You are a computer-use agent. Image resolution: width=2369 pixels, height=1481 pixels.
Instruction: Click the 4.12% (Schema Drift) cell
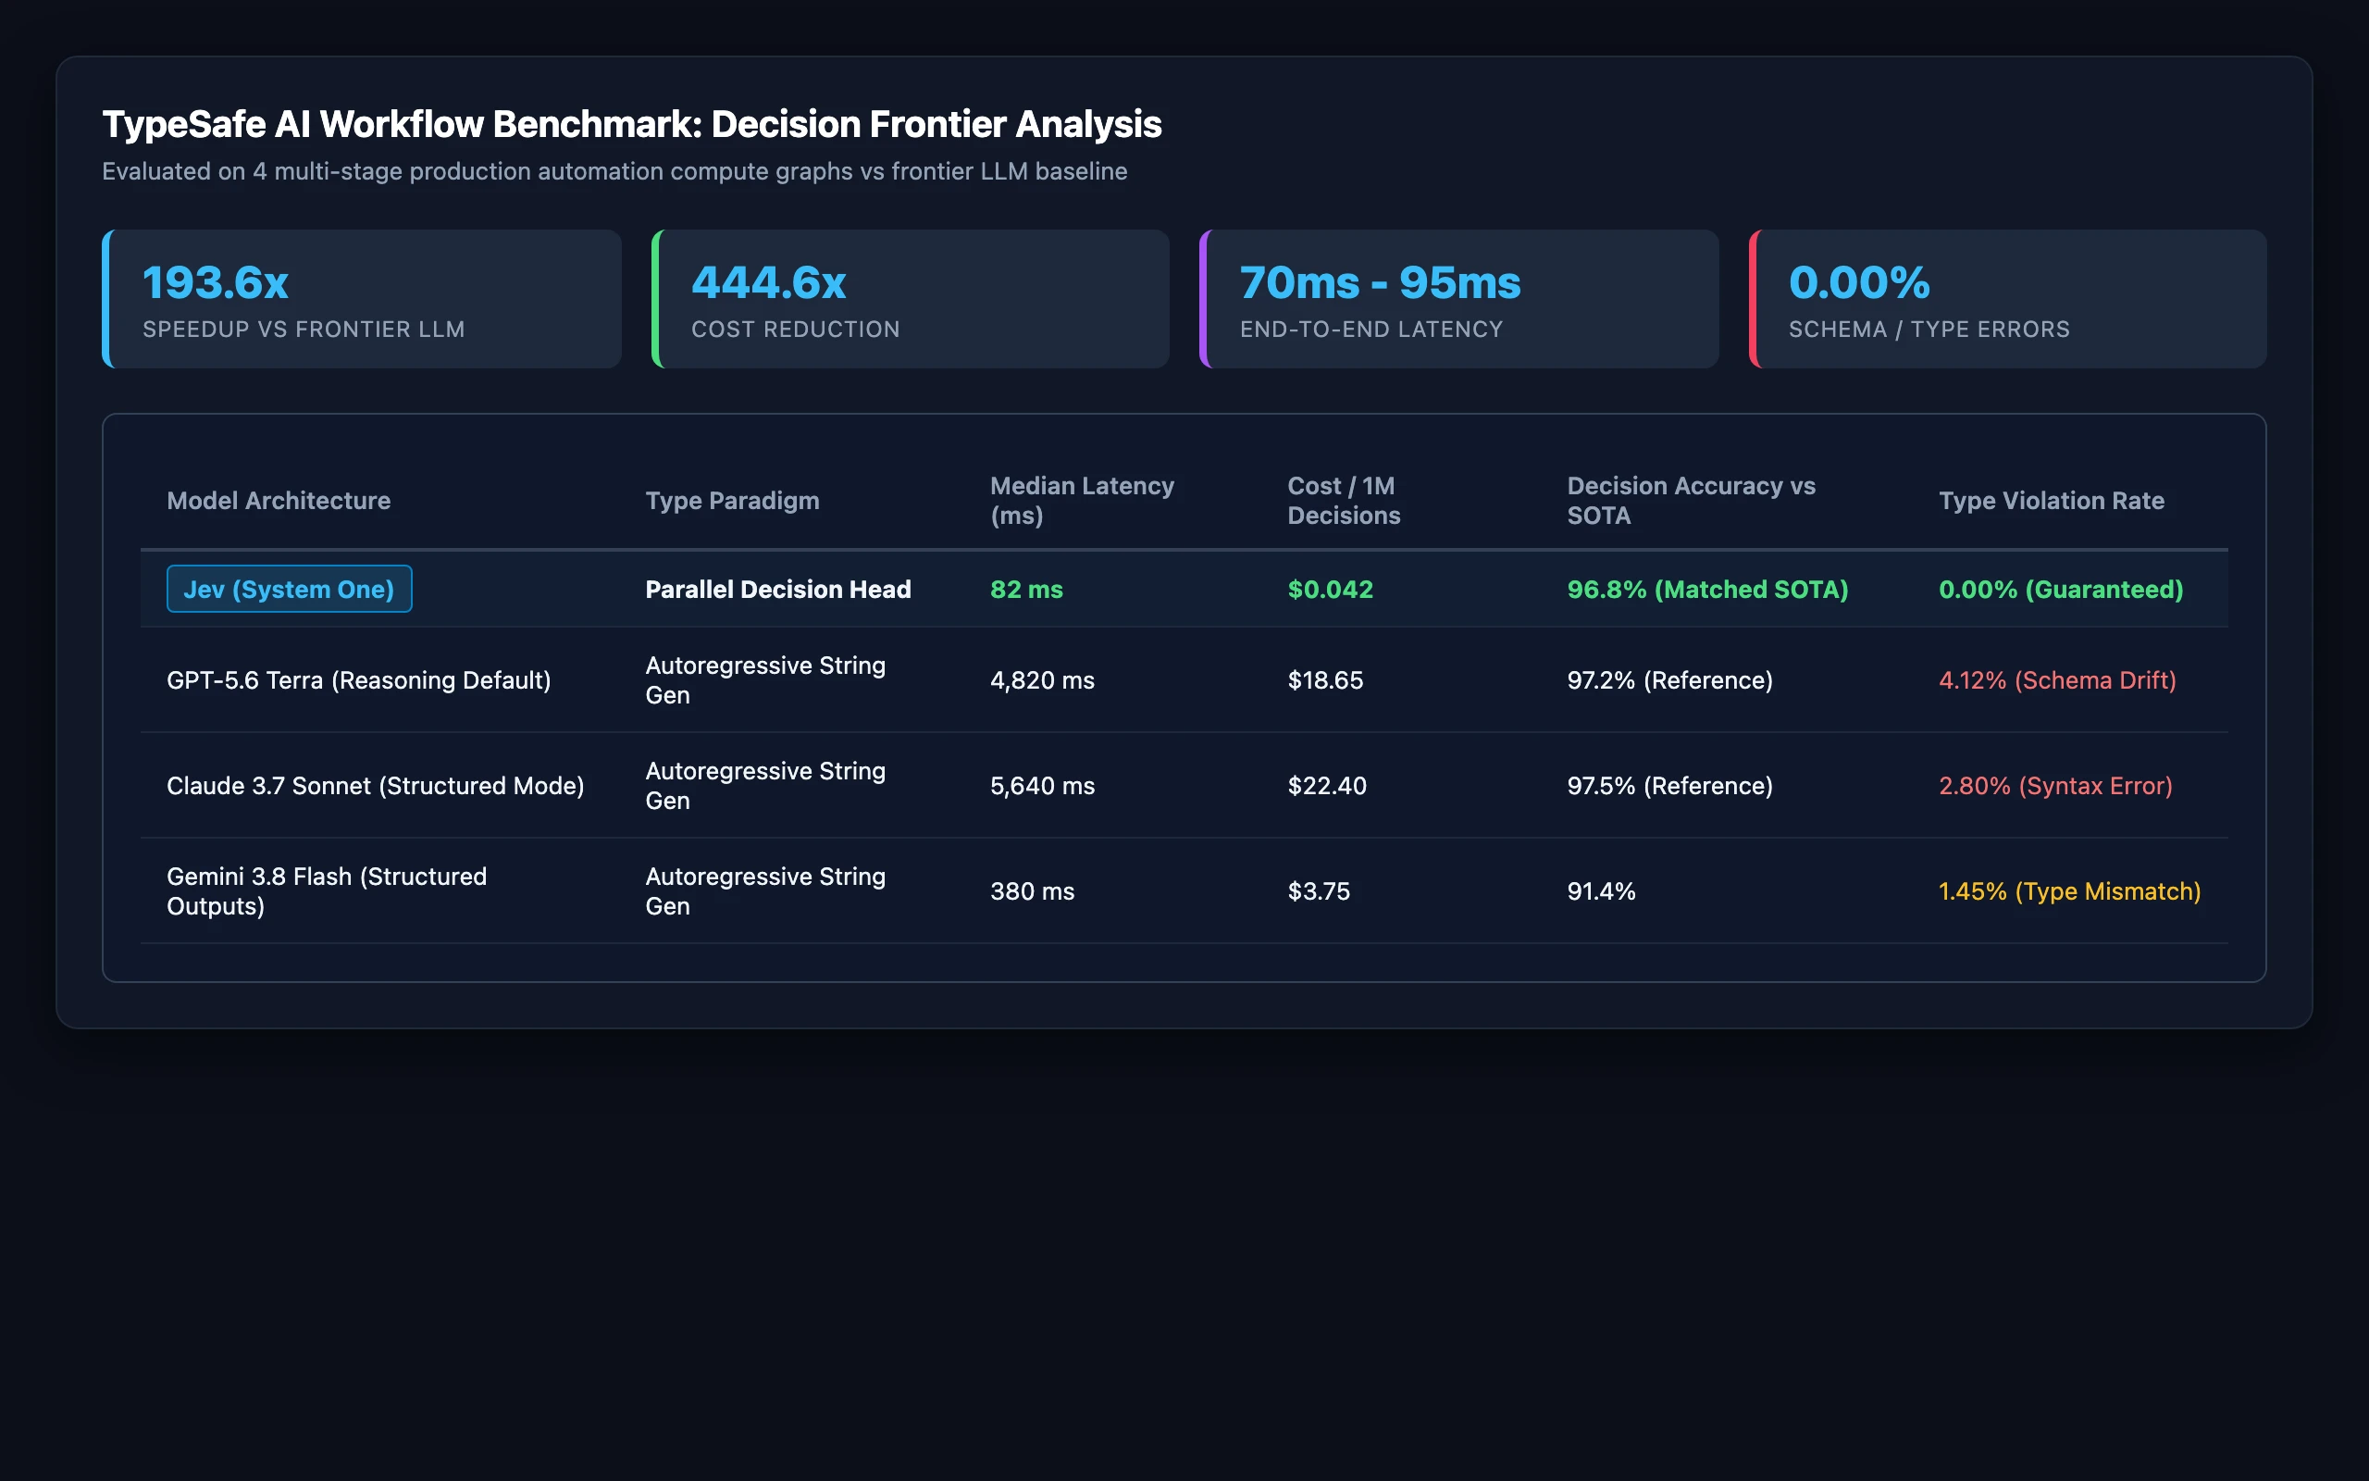(2057, 679)
